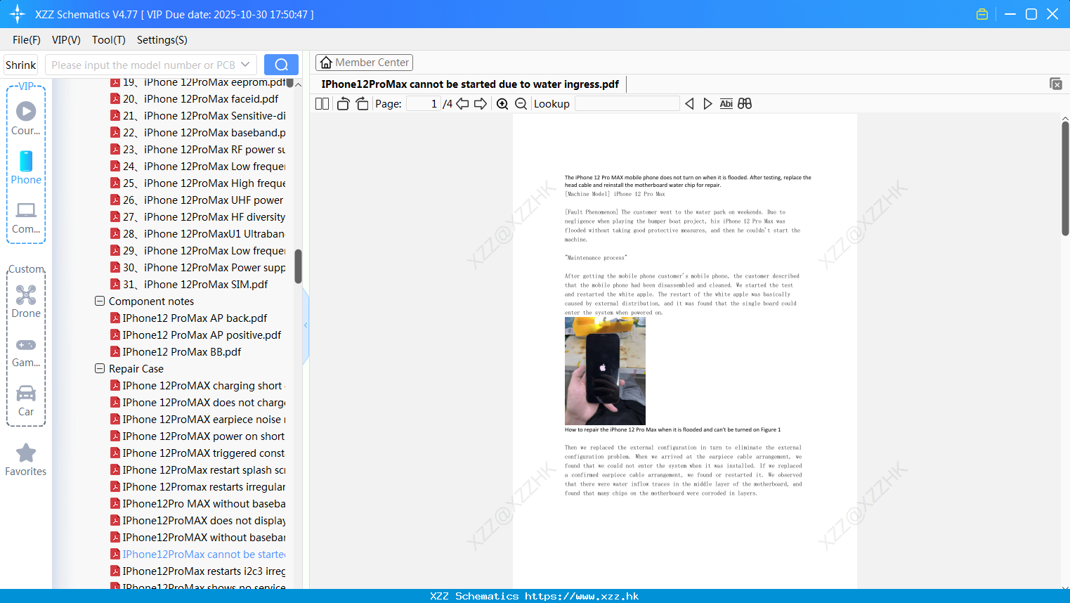Open IPhone12 ProMax AP back.pdf
Image resolution: width=1070 pixels, height=603 pixels.
(x=190, y=318)
